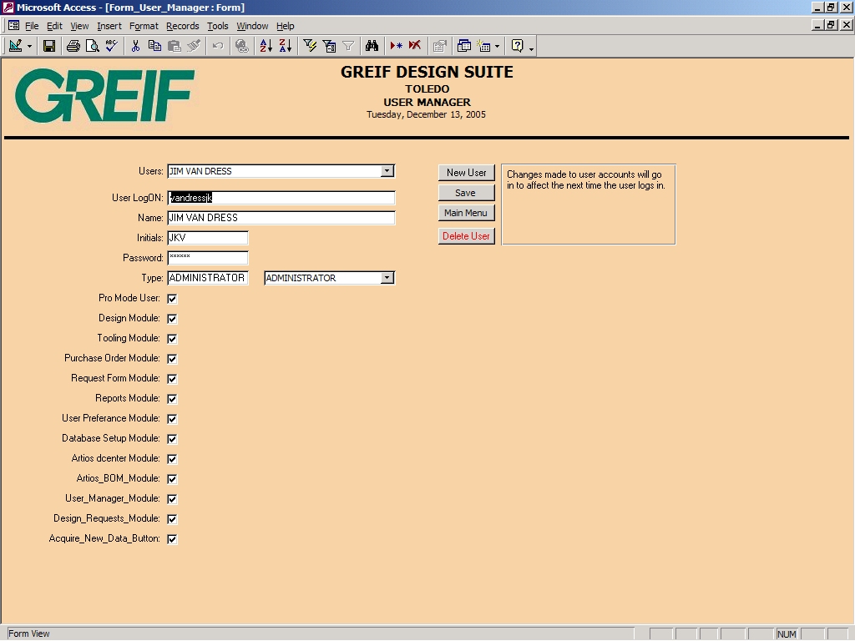Click the Initials field showing JKV
855x641 pixels.
tap(208, 238)
